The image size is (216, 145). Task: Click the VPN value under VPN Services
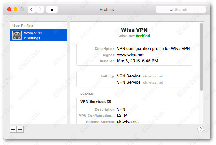(x=121, y=109)
